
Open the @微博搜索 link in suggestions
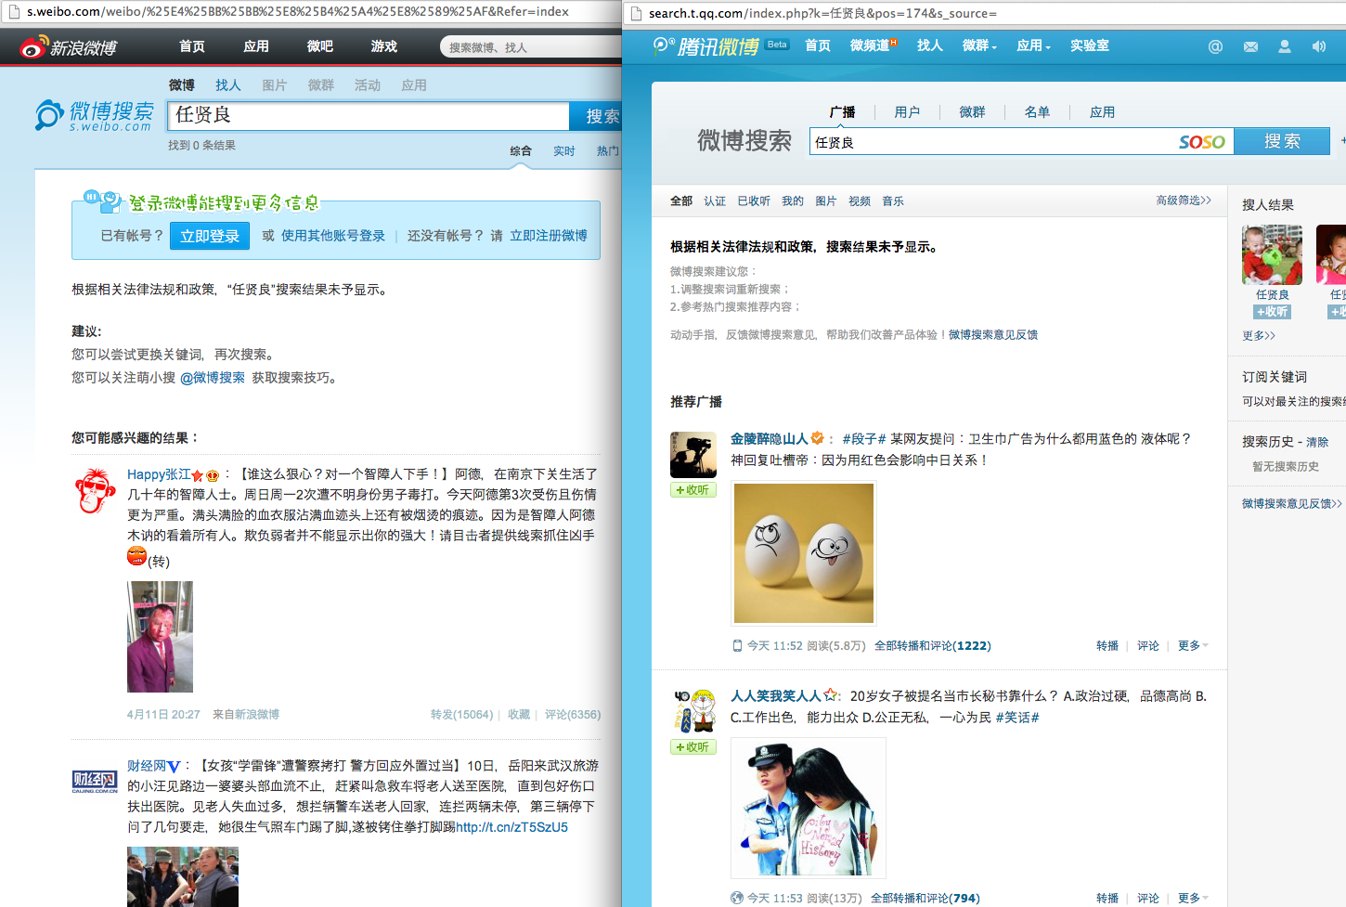[213, 378]
